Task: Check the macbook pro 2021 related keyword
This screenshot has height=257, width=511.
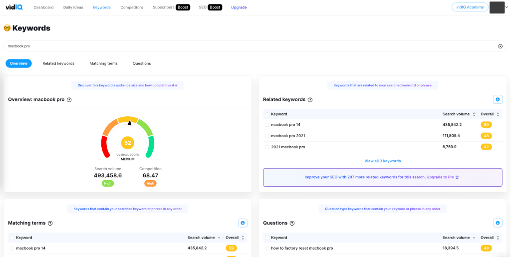Action: [x=267, y=136]
